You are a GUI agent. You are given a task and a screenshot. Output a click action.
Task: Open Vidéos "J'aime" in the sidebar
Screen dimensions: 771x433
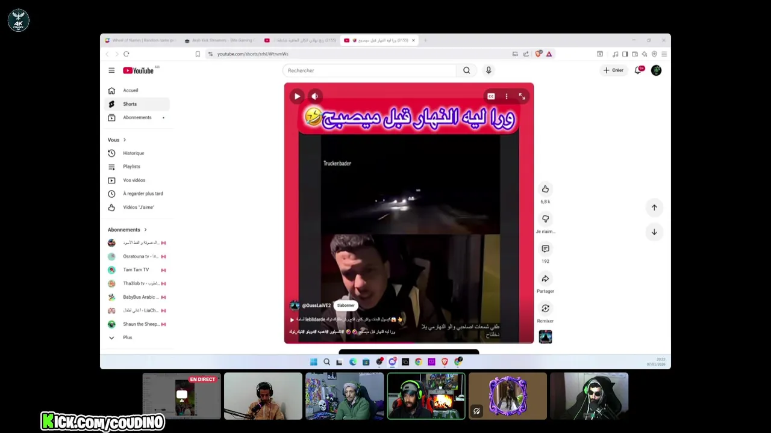coord(138,207)
